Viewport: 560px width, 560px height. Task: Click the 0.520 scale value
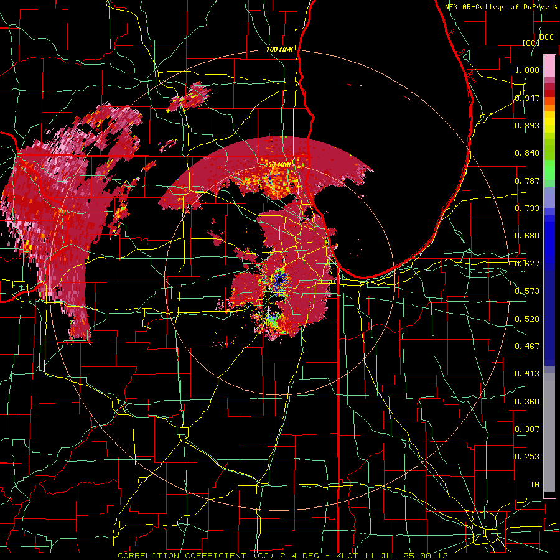click(527, 319)
